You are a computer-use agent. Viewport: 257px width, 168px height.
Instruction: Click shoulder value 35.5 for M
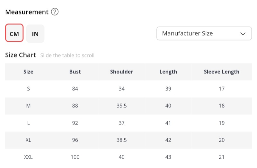tap(121, 106)
